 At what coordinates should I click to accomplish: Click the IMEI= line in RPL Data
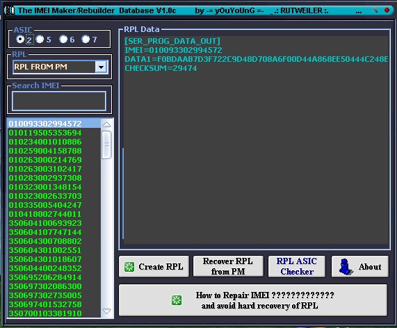(x=173, y=50)
